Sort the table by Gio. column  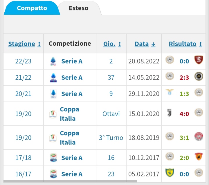coord(112,44)
